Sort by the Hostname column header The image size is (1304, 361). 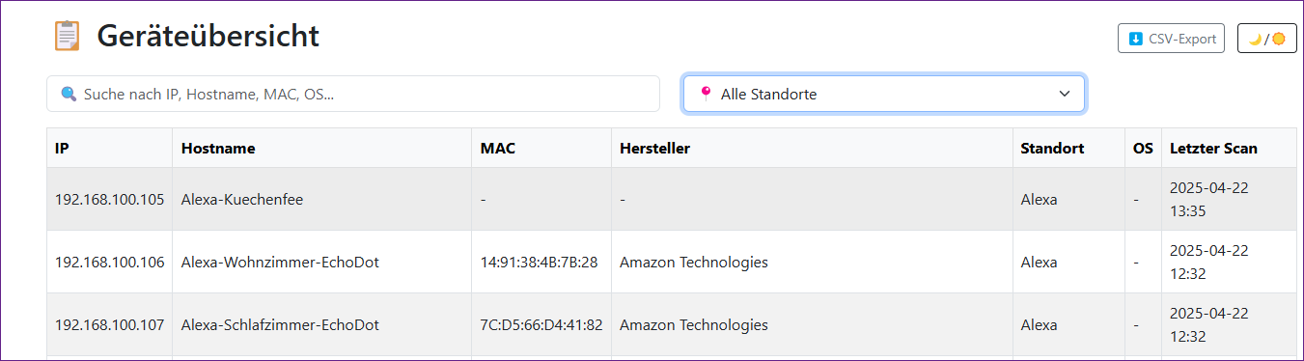(218, 149)
